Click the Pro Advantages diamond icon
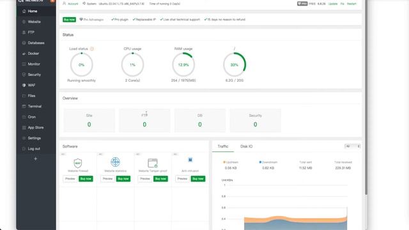This screenshot has height=230, width=409. click(x=81, y=20)
